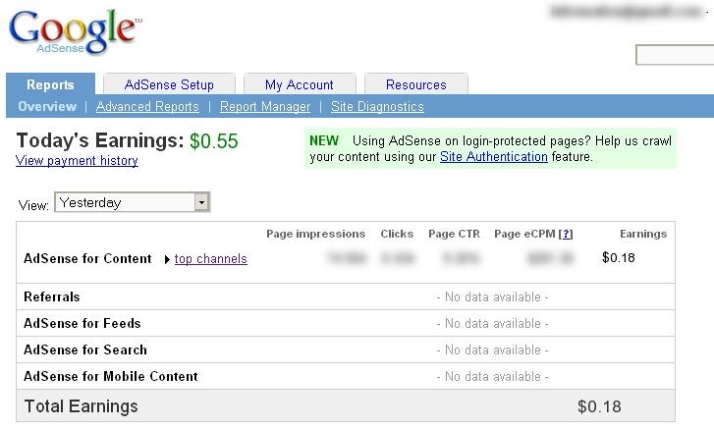The width and height of the screenshot is (714, 429).
Task: Click the top channels link
Action: (211, 259)
